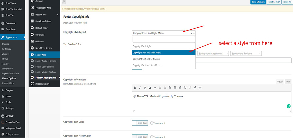293x138 pixels.
Task: Open the Background Attachment dropdown
Action: click(x=213, y=53)
